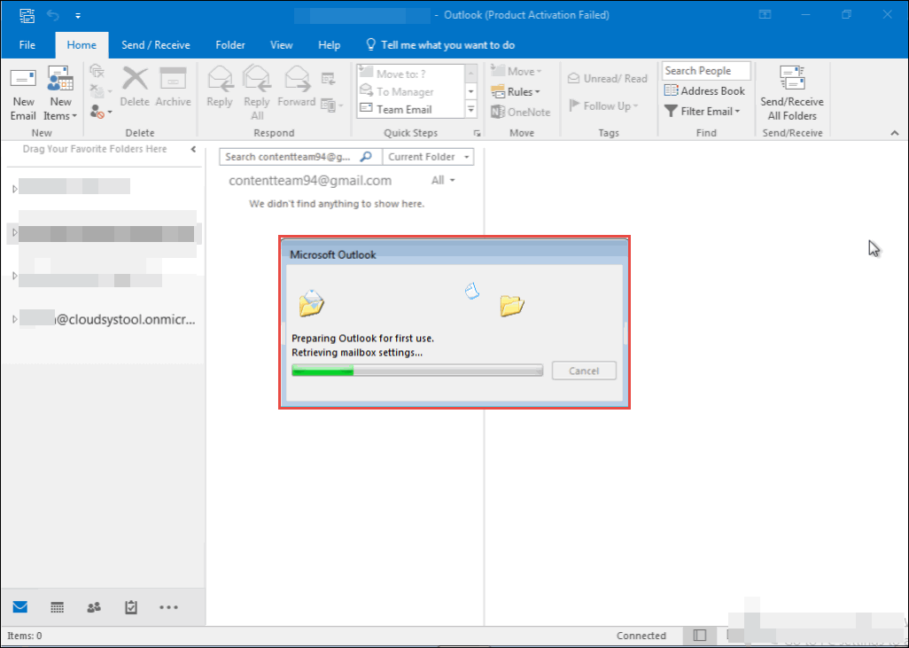Open the Junk dropdown icon
Viewport: 909px width, 648px height.
coord(100,110)
